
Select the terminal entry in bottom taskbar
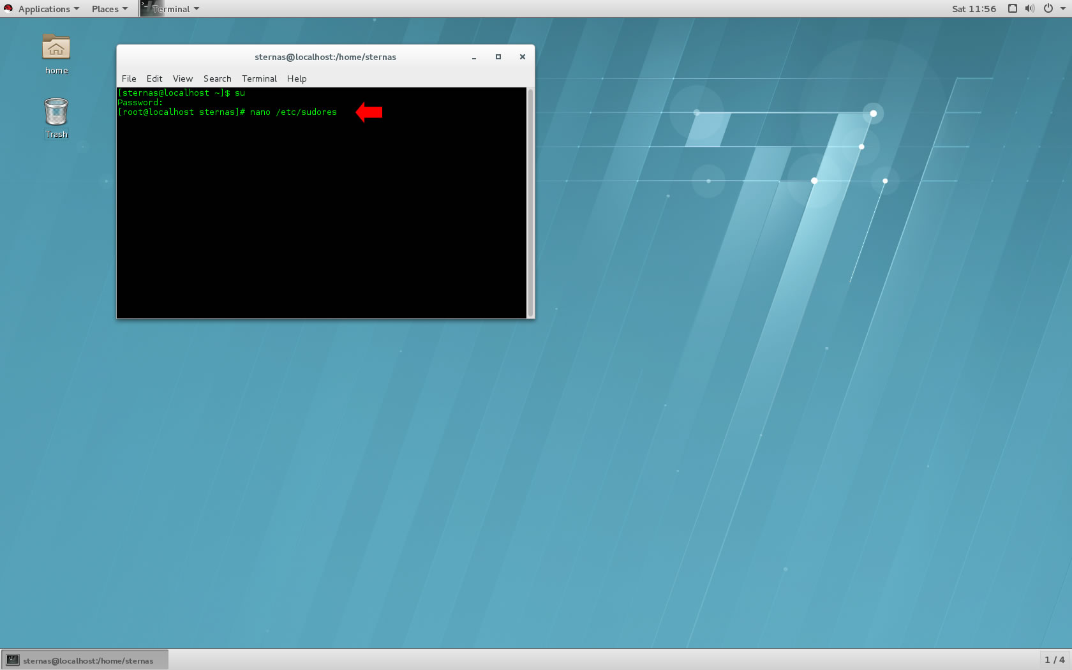85,660
